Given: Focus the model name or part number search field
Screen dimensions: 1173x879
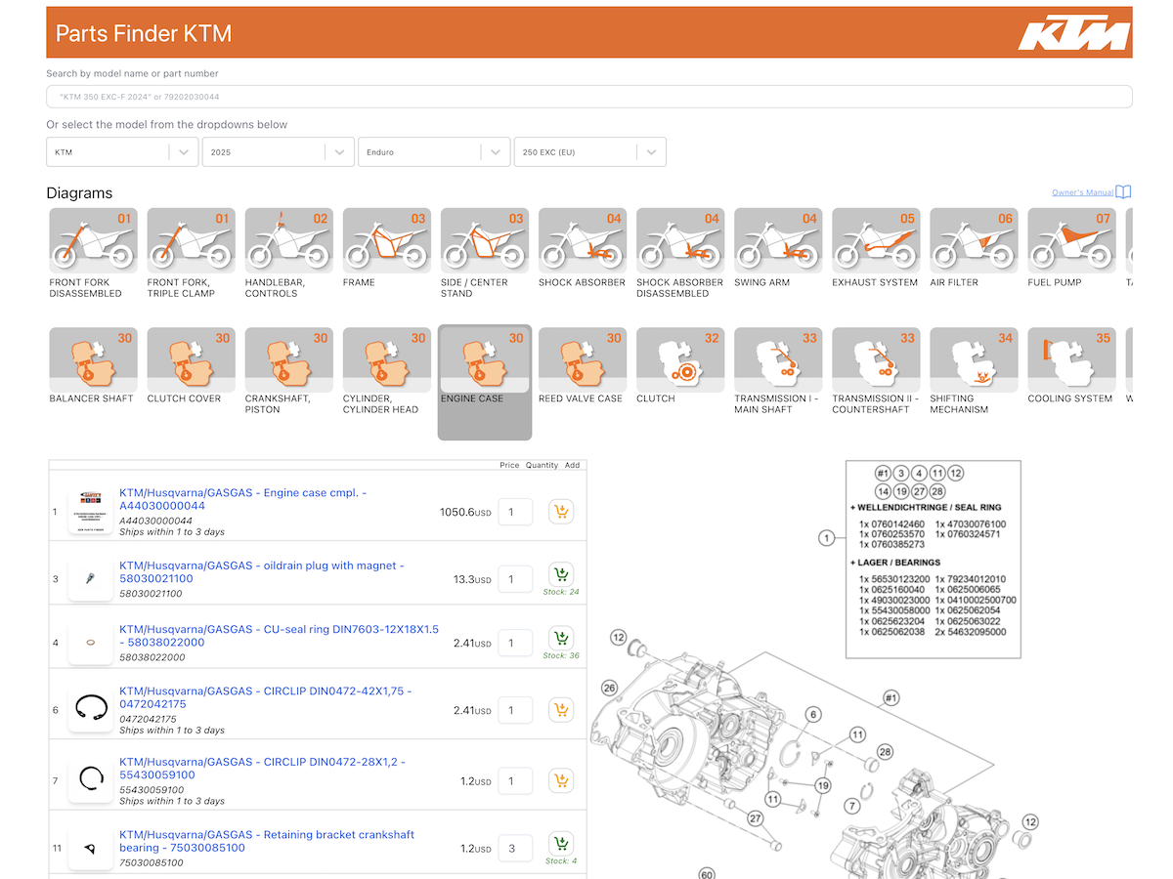Looking at the screenshot, I should coord(589,97).
